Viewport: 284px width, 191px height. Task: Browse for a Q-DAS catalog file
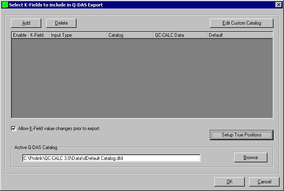coord(251,157)
